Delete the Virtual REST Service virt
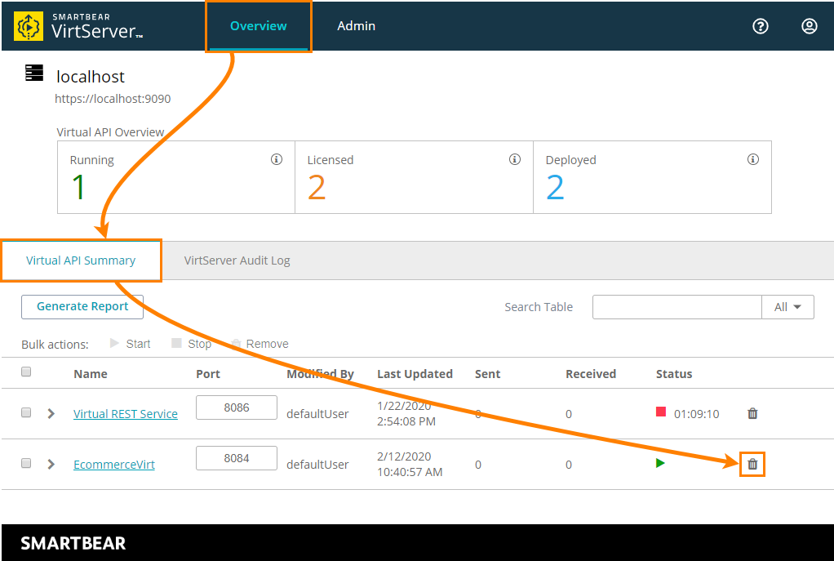Image resolution: width=834 pixels, height=561 pixels. [x=752, y=413]
